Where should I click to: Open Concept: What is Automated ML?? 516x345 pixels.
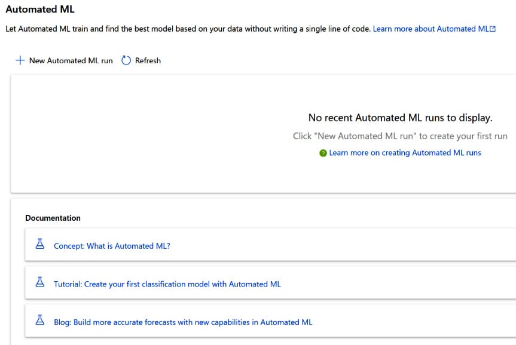(112, 246)
